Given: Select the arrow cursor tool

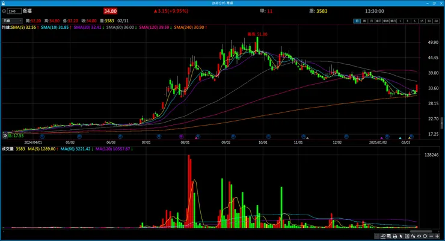Looking at the screenshot, I should tap(401, 236).
